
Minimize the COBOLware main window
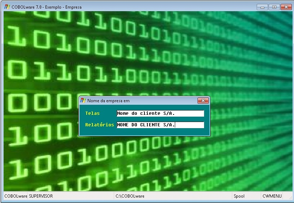pyautogui.click(x=262, y=7)
